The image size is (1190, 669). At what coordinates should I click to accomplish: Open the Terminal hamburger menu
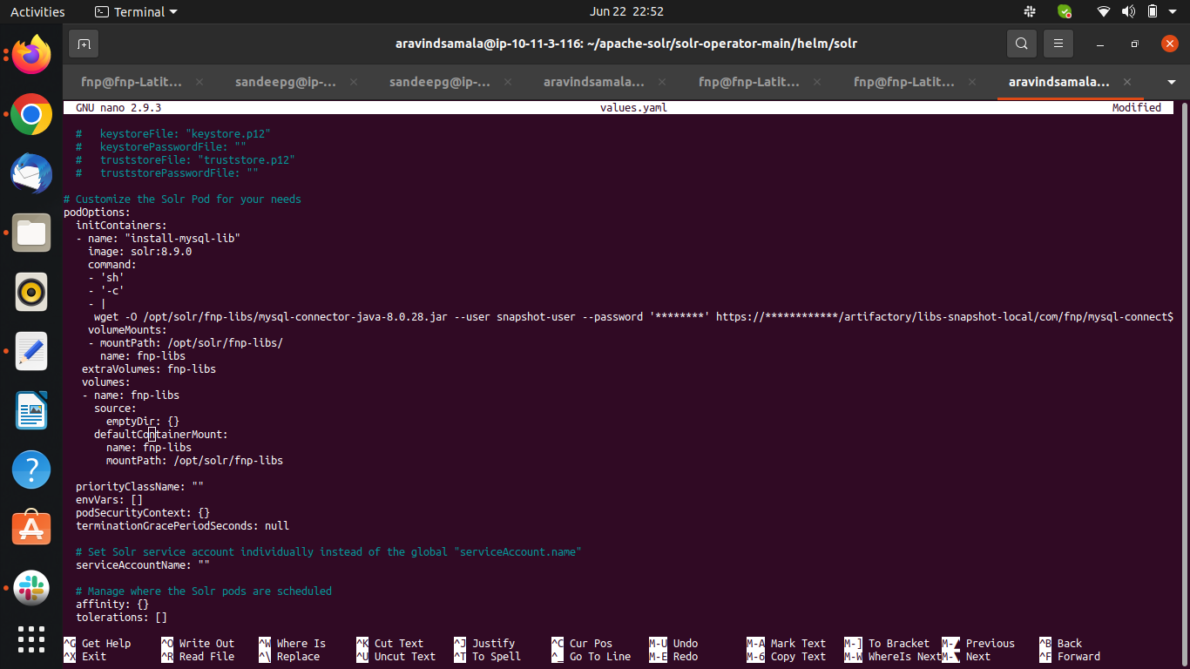coord(1058,43)
